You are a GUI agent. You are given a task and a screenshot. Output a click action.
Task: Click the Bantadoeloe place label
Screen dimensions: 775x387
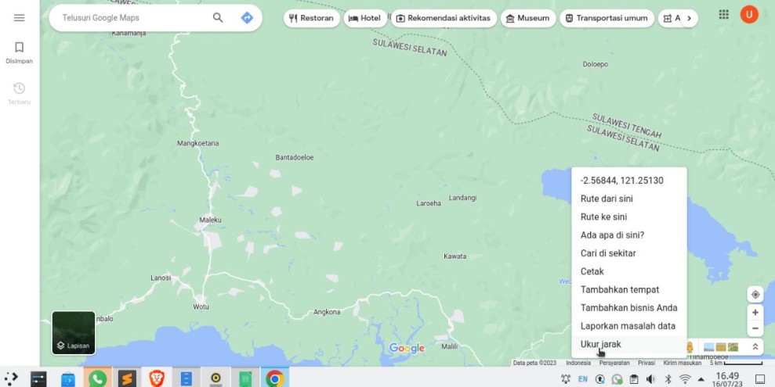(x=294, y=158)
